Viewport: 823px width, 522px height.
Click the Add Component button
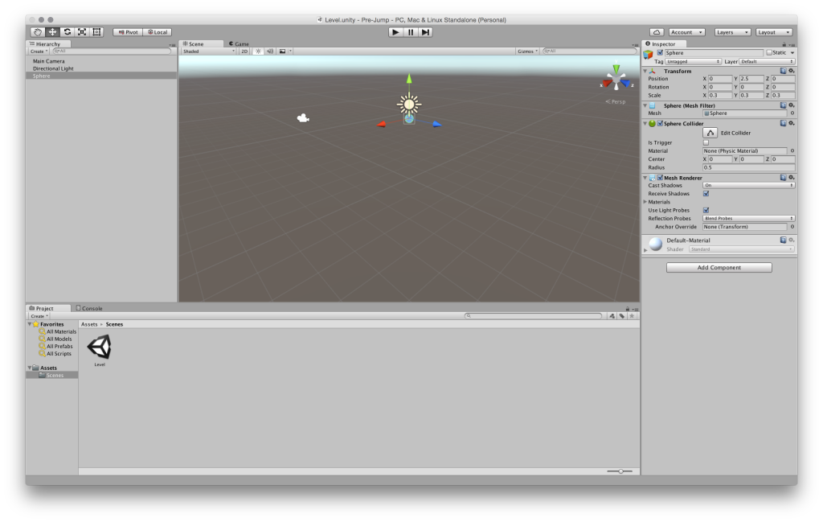click(x=718, y=266)
